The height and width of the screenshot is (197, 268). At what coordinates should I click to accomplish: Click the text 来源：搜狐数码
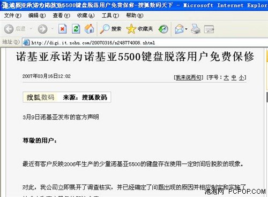tap(85, 97)
